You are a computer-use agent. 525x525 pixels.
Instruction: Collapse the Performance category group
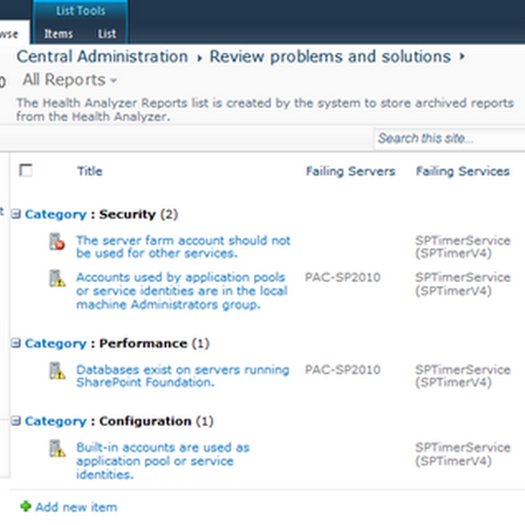tap(16, 343)
